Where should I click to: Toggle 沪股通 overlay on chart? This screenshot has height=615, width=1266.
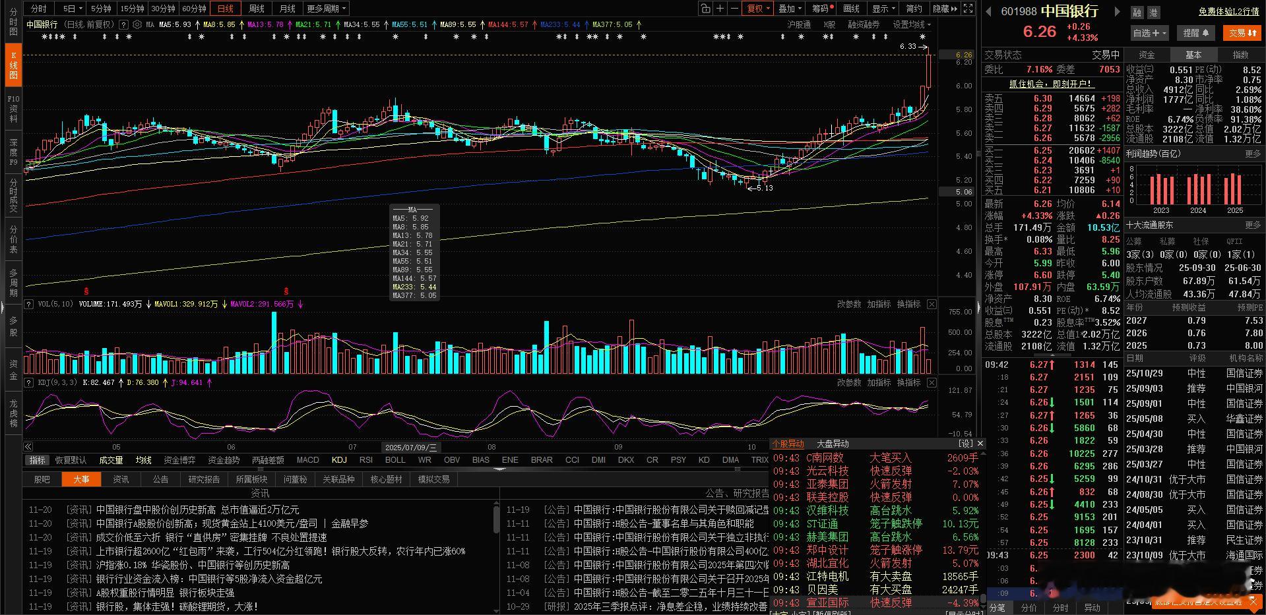click(799, 24)
